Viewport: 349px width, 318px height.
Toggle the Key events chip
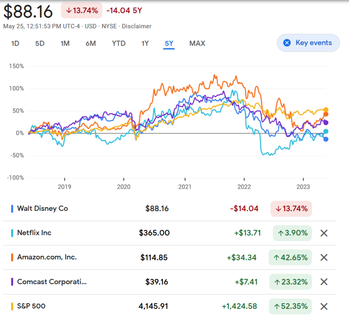tap(308, 43)
